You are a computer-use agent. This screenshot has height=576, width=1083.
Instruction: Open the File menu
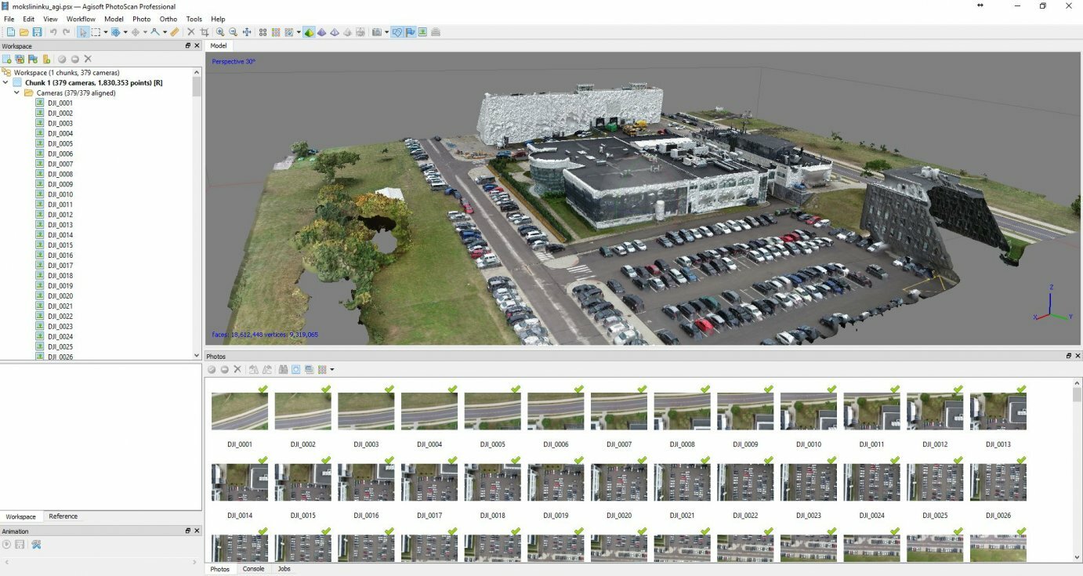point(9,19)
